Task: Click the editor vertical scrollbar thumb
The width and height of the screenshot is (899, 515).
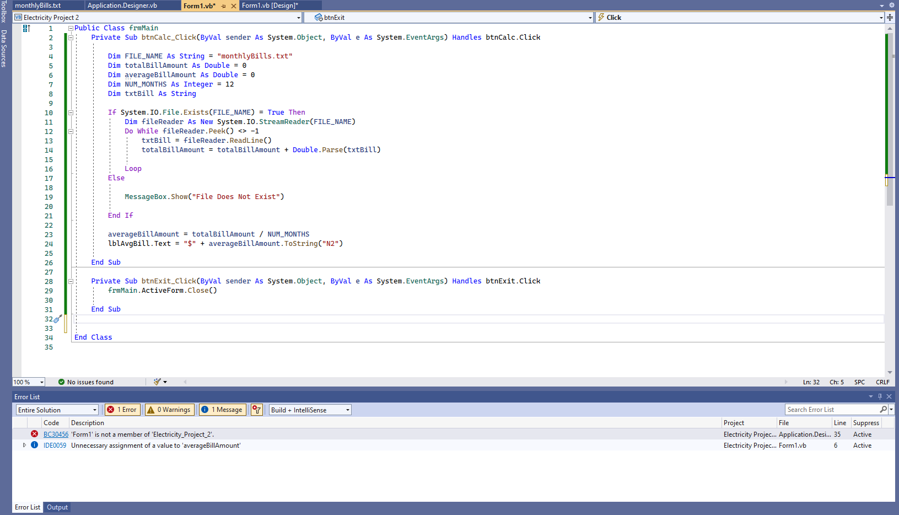Action: pyautogui.click(x=890, y=119)
